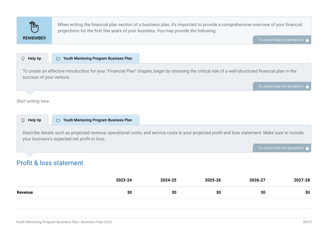Click tag icon on second Youth Mentoring tab
The height and width of the screenshot is (232, 328).
[58, 120]
